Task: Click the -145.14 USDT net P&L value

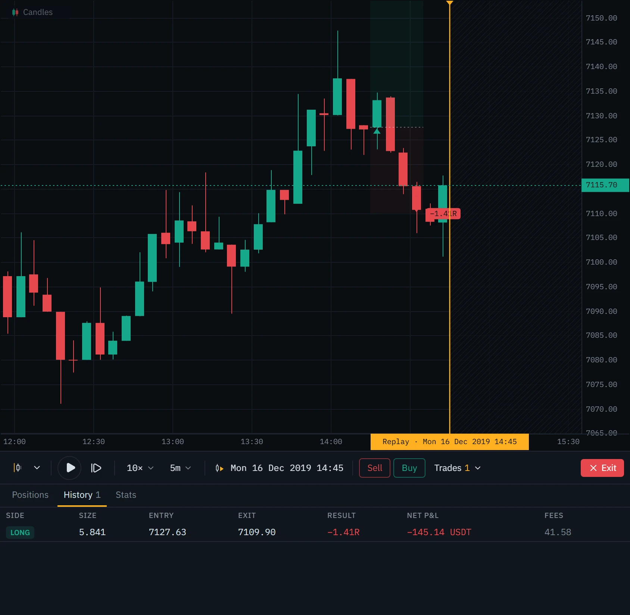Action: tap(439, 532)
